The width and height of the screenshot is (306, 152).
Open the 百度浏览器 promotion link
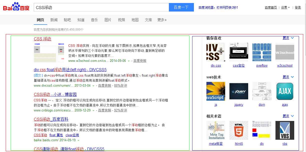[218, 8]
